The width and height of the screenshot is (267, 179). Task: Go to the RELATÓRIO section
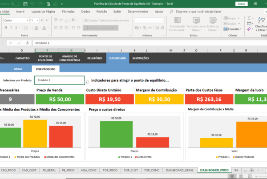point(95,58)
